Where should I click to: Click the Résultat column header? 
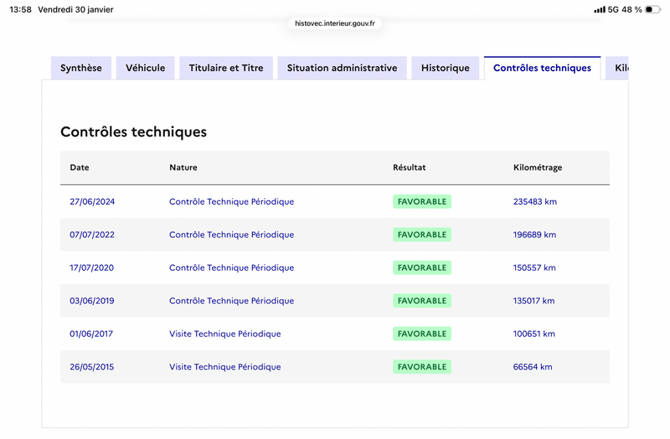[x=409, y=167]
